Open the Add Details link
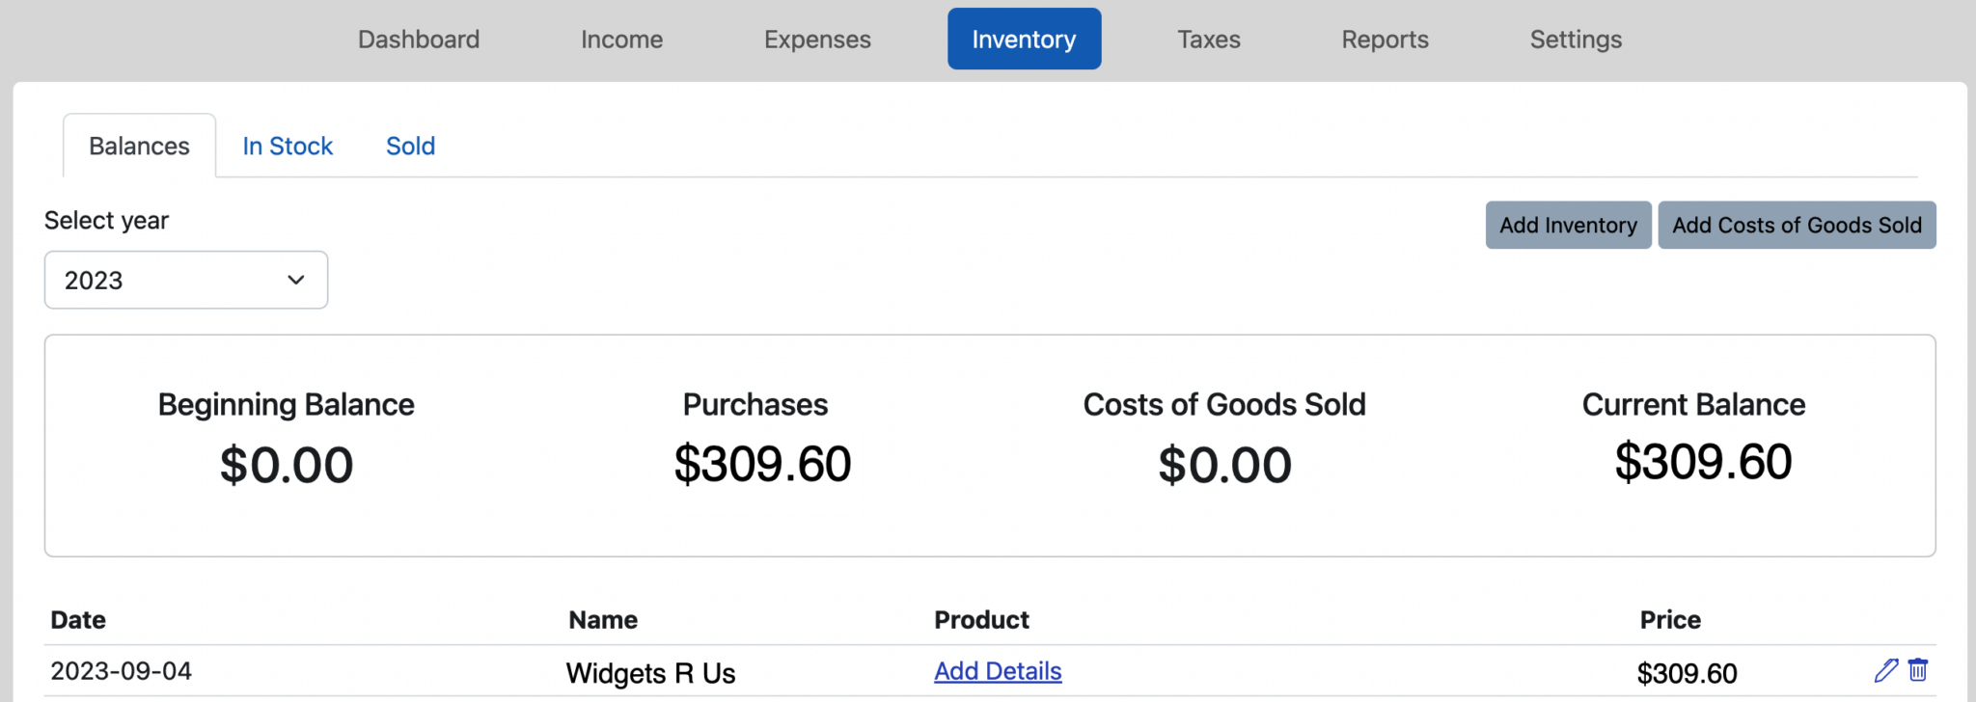 point(998,670)
